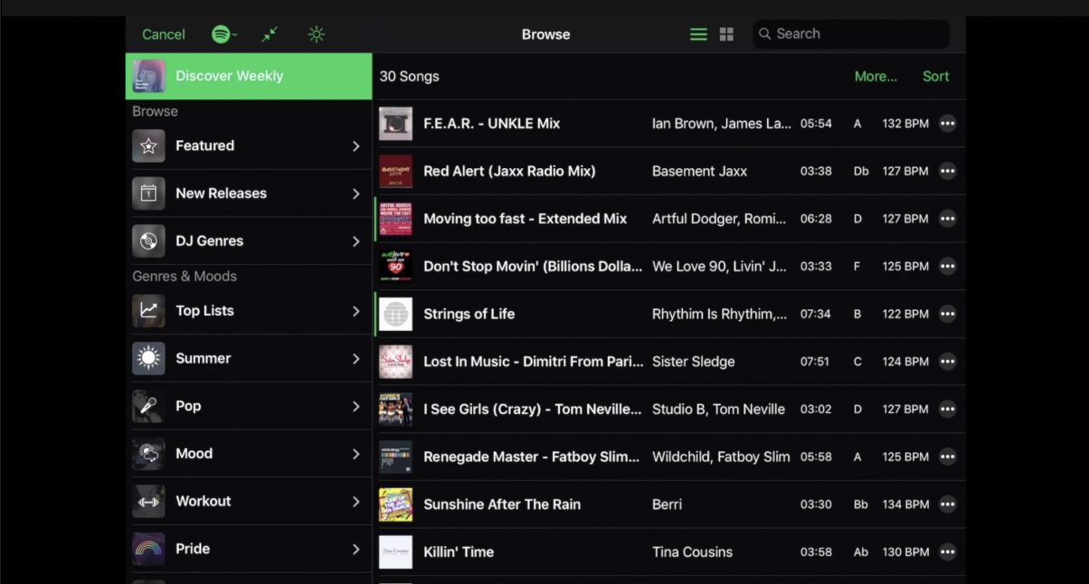Click the Pride rainbow icon

tap(149, 549)
